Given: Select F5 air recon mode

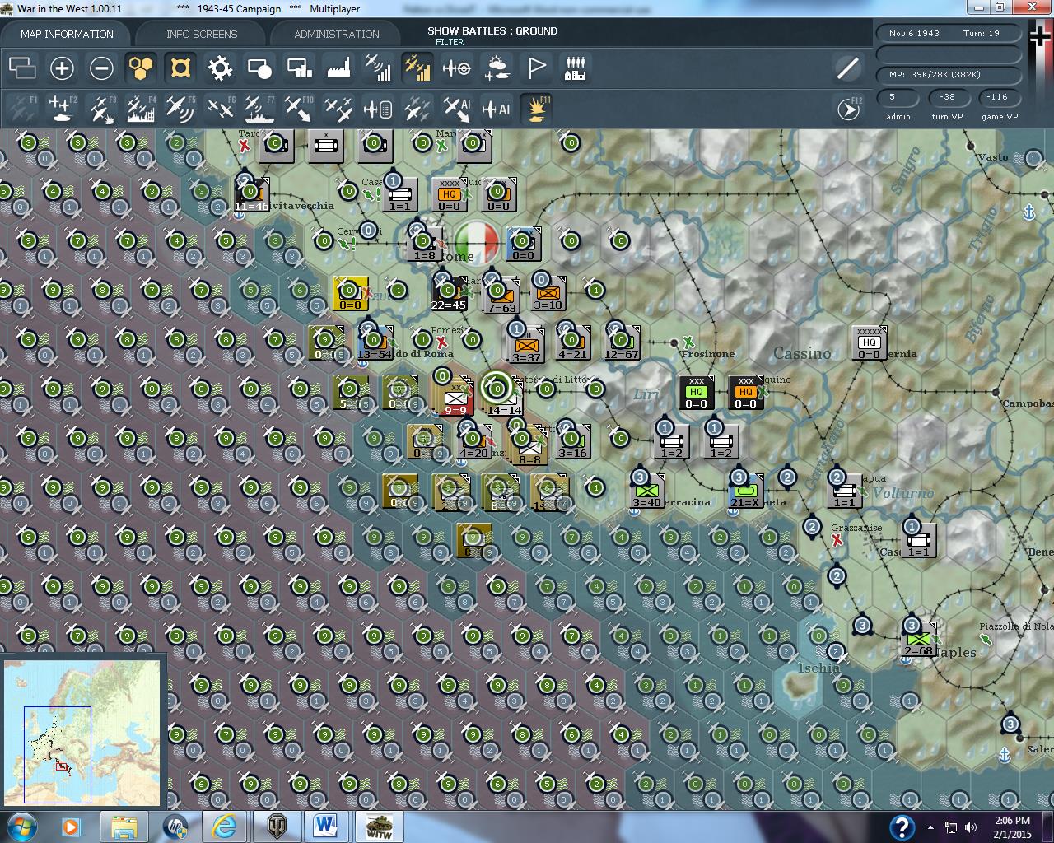Looking at the screenshot, I should (x=180, y=109).
